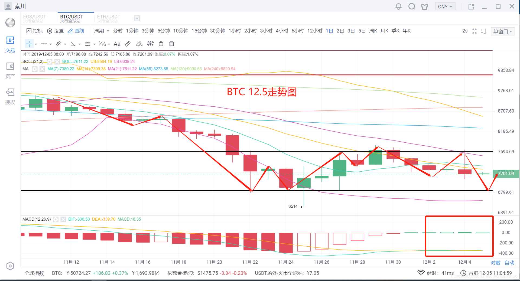Toggle 对数 logarithmic scale

click(495, 263)
